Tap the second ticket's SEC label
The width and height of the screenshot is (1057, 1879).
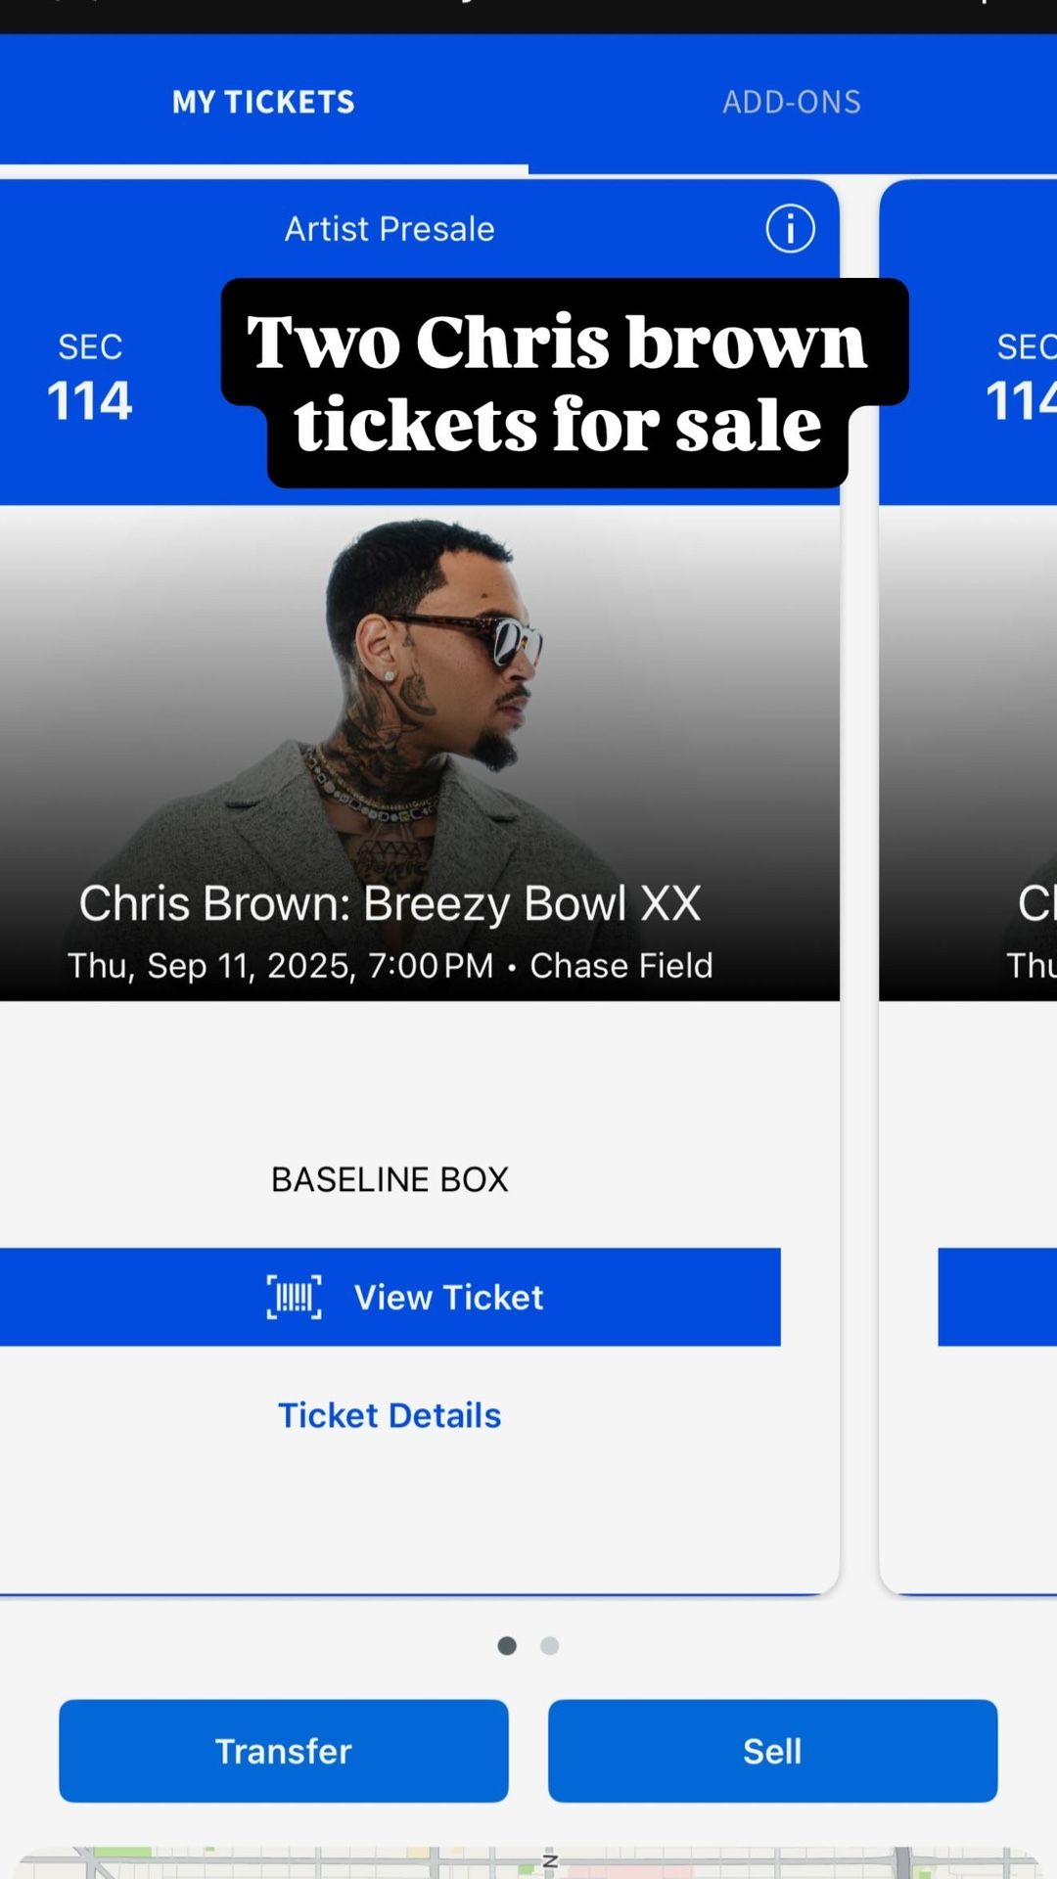pos(1023,379)
